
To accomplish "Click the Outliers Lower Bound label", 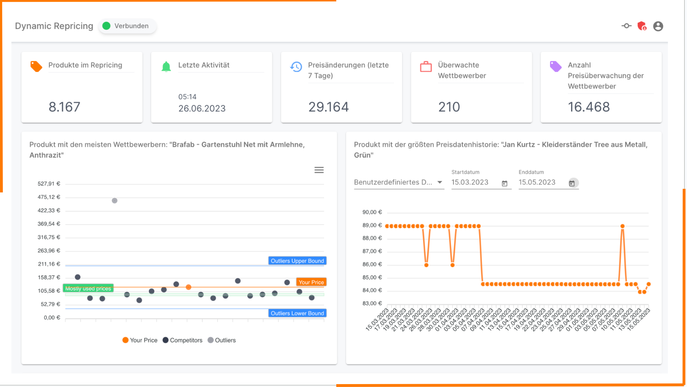I will 297,313.
